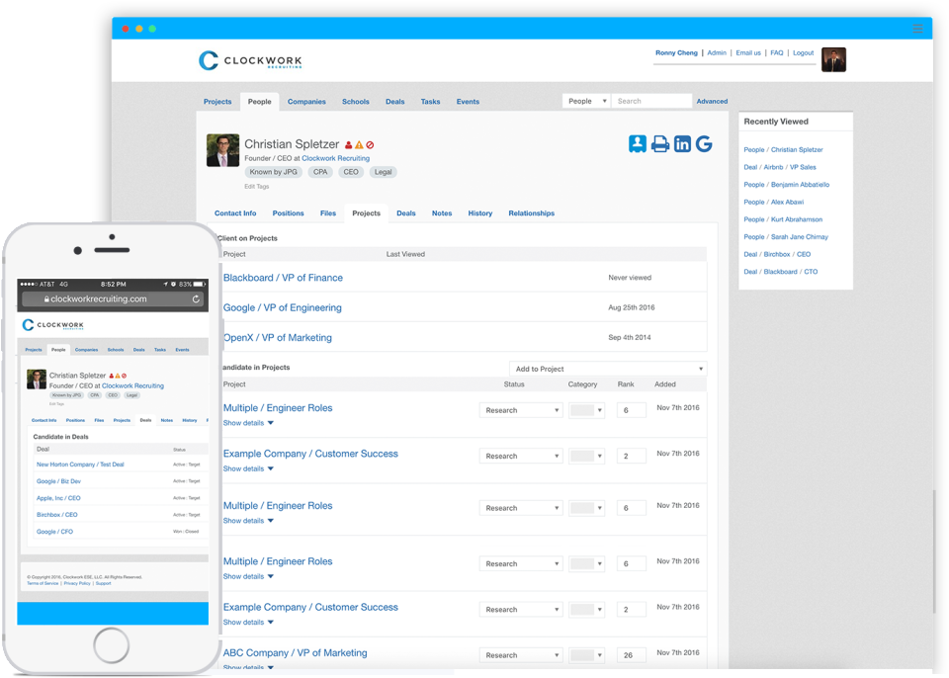Click the Clockwork Recruiting logo

249,59
